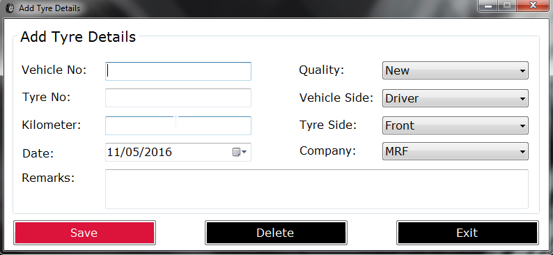This screenshot has height=255, width=553.
Task: Click the Date field showing 11/05/2016
Action: (178, 152)
